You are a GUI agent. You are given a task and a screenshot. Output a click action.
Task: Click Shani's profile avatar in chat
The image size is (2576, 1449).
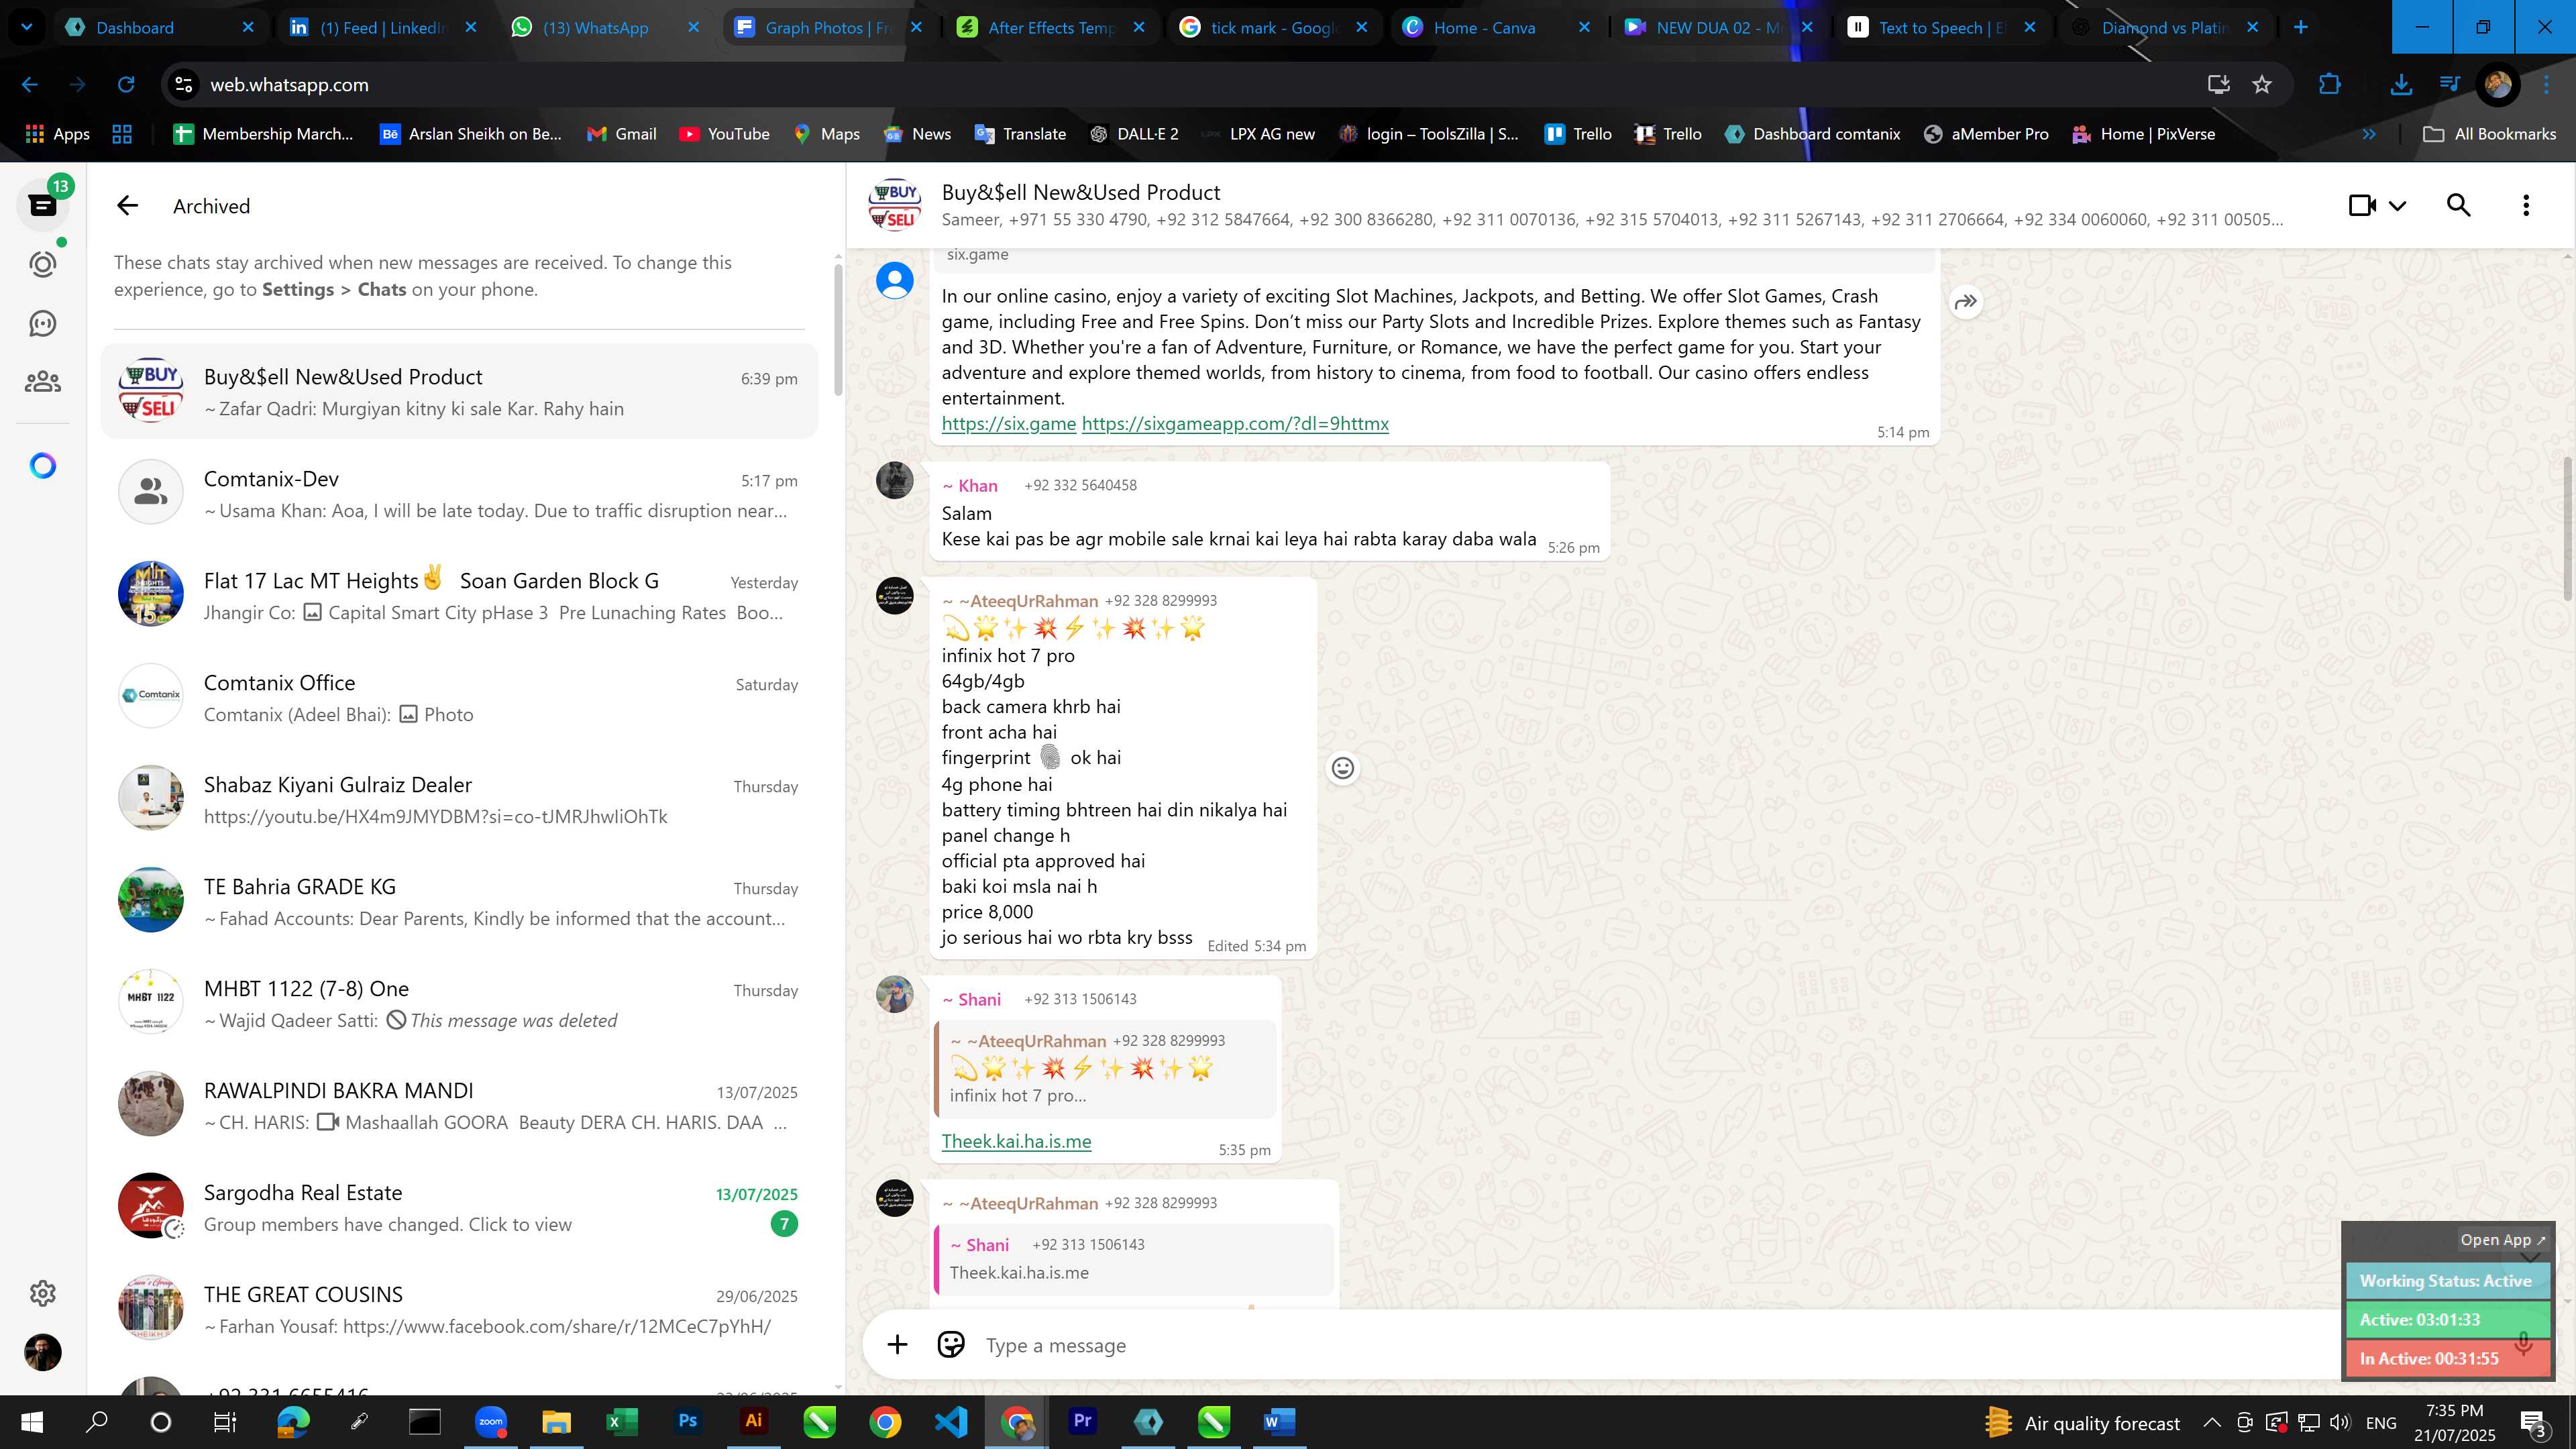click(895, 994)
